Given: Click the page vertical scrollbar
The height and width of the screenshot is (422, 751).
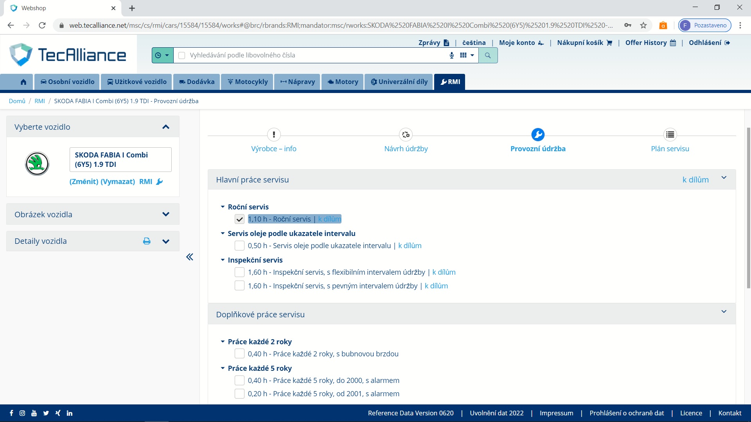Looking at the screenshot, I should (748, 208).
